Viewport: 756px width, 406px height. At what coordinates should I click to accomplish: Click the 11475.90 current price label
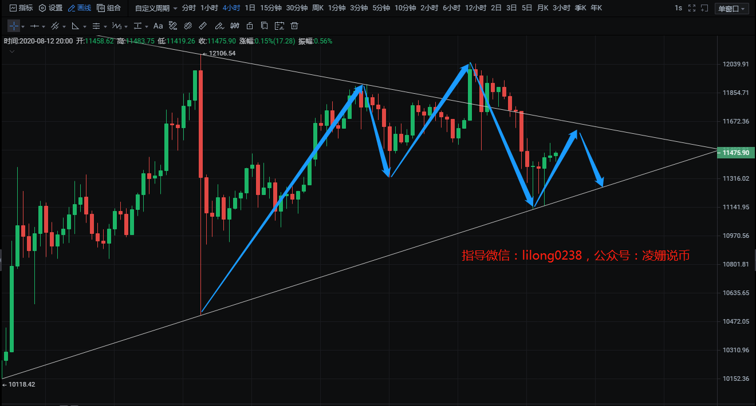pos(736,153)
